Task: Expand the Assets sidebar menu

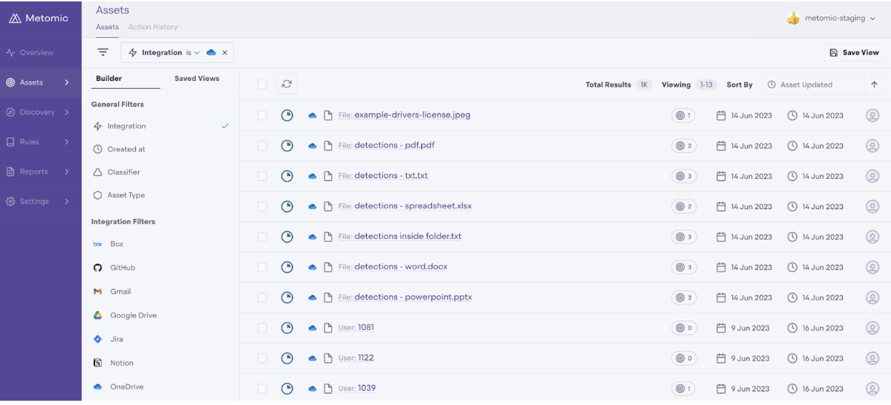Action: click(67, 82)
